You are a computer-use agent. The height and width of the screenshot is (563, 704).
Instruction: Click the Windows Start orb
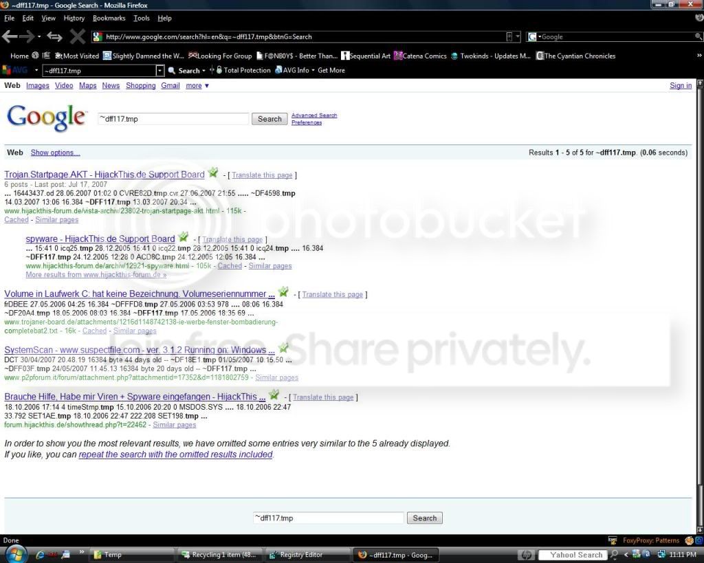click(15, 554)
